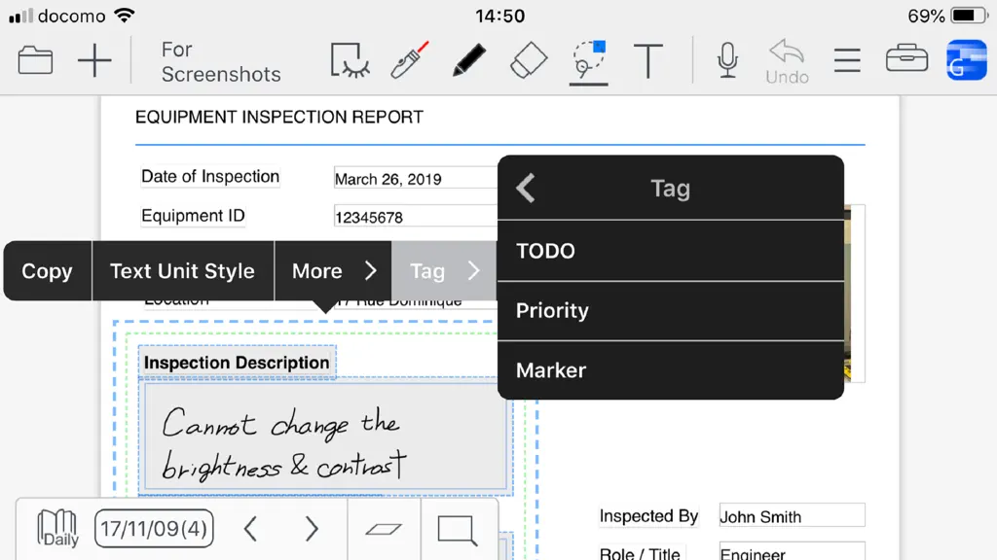Add a new page with plus icon
The width and height of the screenshot is (997, 560).
click(x=94, y=61)
